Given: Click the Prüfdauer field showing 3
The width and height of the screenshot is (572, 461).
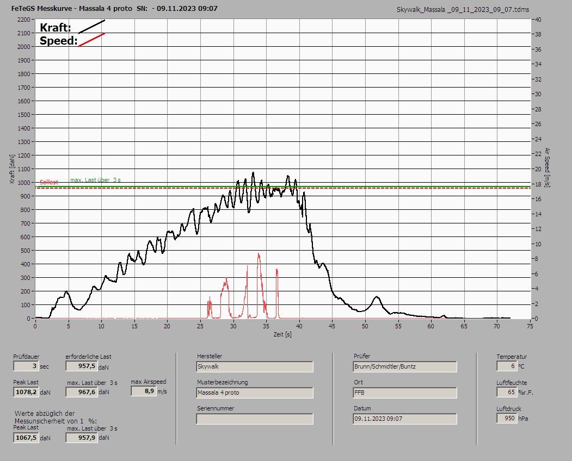Looking at the screenshot, I should 26,366.
